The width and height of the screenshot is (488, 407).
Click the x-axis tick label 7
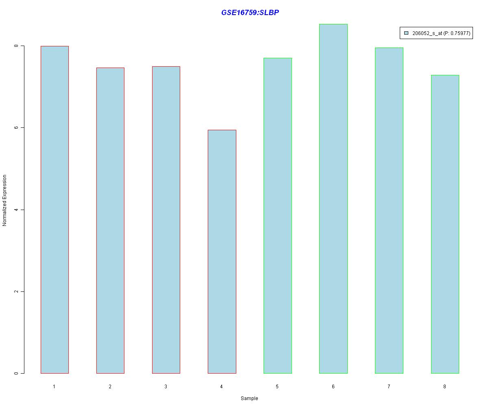pos(389,386)
